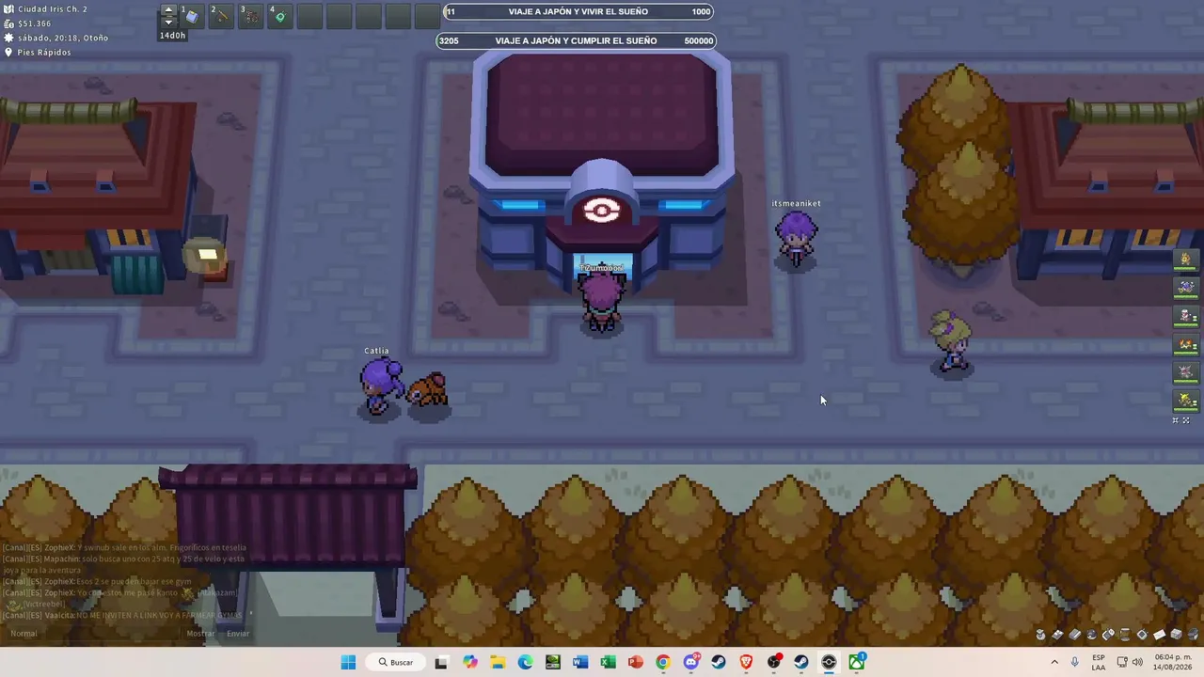Open the Windows Start menu

tap(348, 662)
